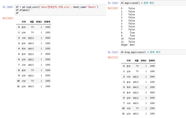Click the 판매수 column header in Out[211] table
Screen dimensions: 186x118
[x=144, y=61]
